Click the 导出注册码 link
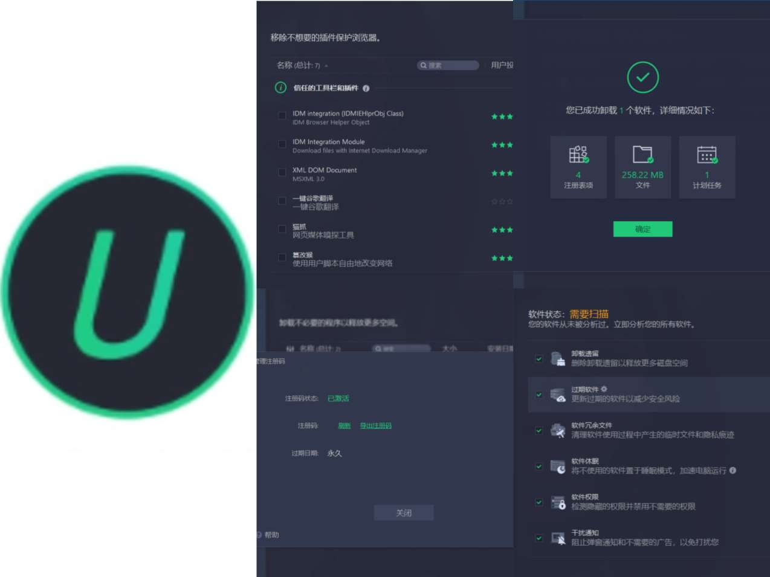The image size is (770, 577). click(375, 426)
